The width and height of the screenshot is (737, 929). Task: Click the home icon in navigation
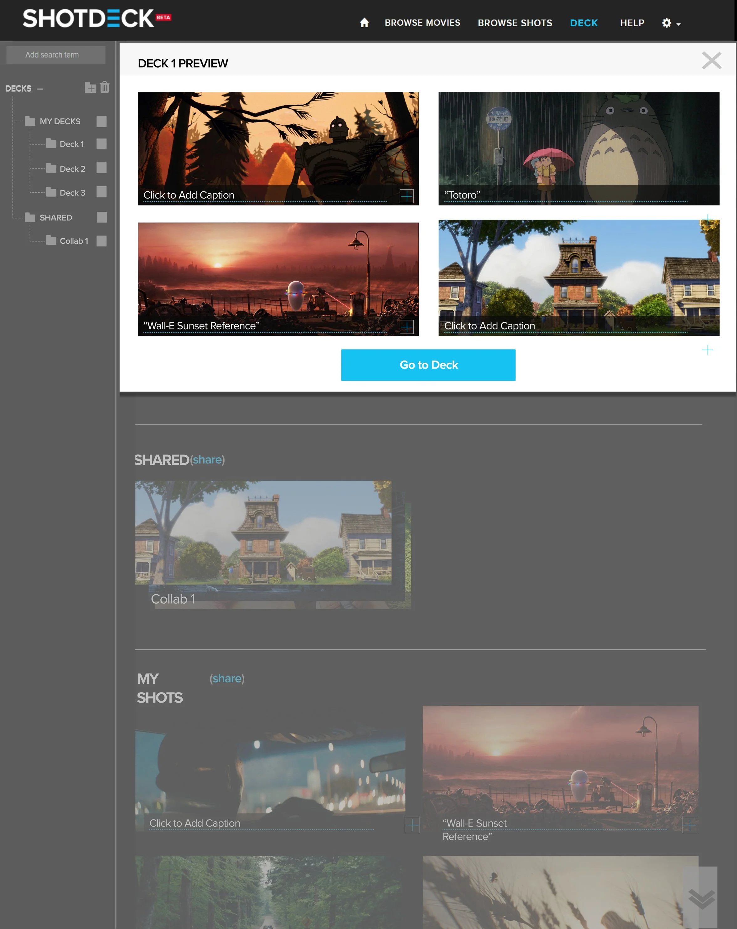(364, 23)
